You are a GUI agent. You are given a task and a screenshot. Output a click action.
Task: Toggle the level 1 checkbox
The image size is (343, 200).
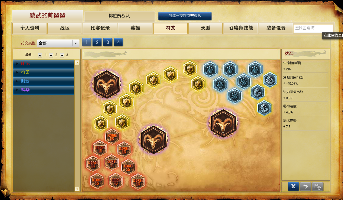40,55
